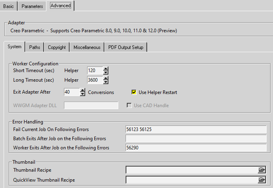Click Fail Current Job On Following Errors field
Image resolution: width=273 pixels, height=188 pixels.
point(196,129)
